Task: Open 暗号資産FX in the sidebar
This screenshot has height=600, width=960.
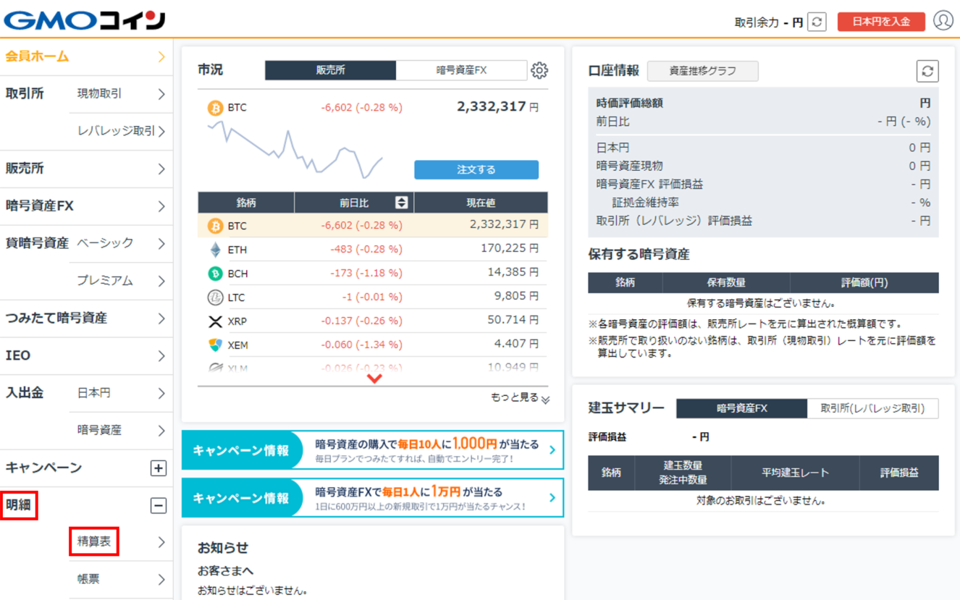Action: (86, 206)
